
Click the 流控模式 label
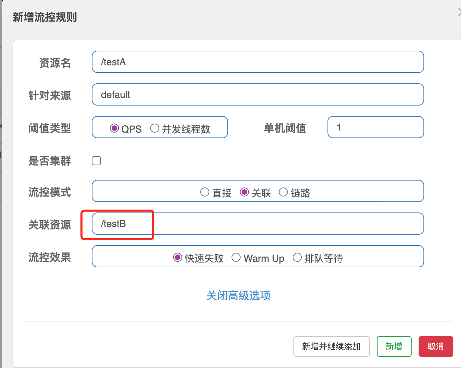point(50,192)
